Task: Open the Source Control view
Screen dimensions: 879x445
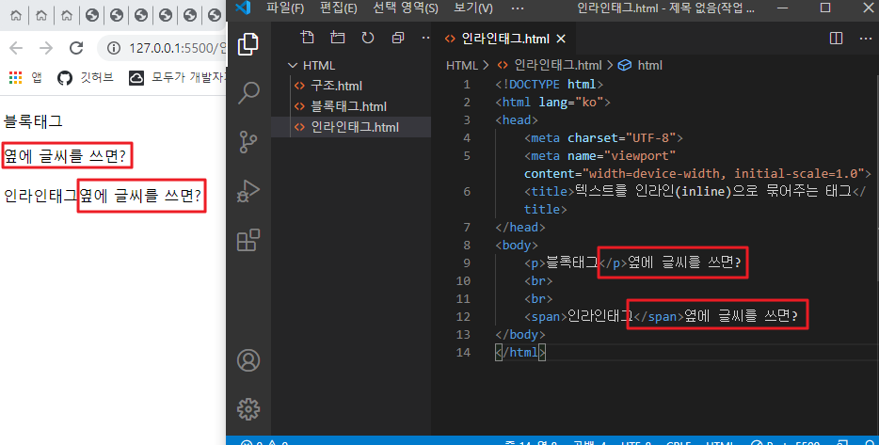Action: [x=248, y=142]
